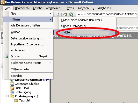
Task: Click the Outlook title bar icon
Action: (2, 2)
